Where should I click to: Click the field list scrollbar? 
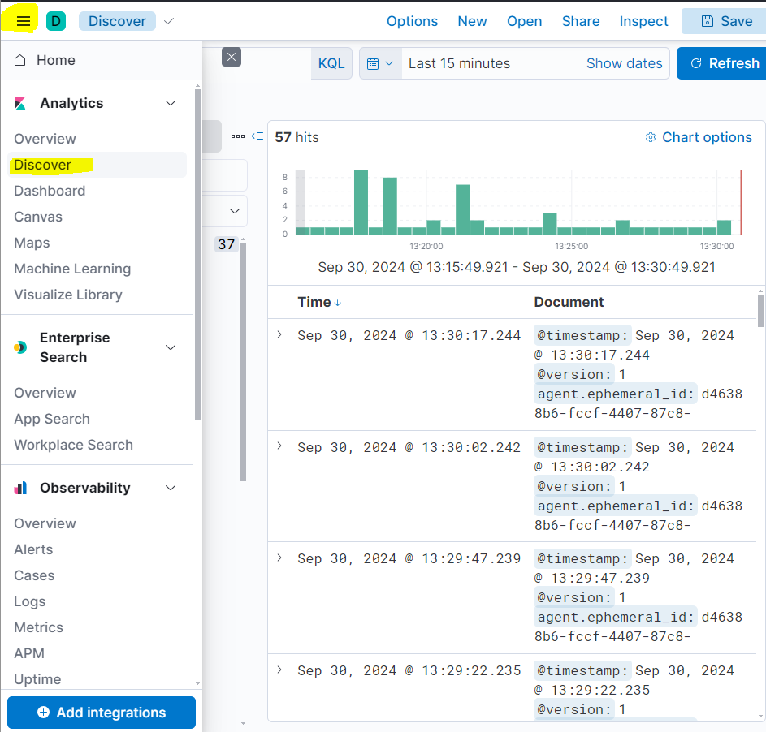click(x=243, y=361)
